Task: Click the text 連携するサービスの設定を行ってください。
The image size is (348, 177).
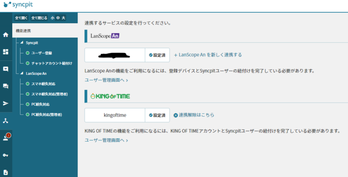Action: [x=128, y=23]
